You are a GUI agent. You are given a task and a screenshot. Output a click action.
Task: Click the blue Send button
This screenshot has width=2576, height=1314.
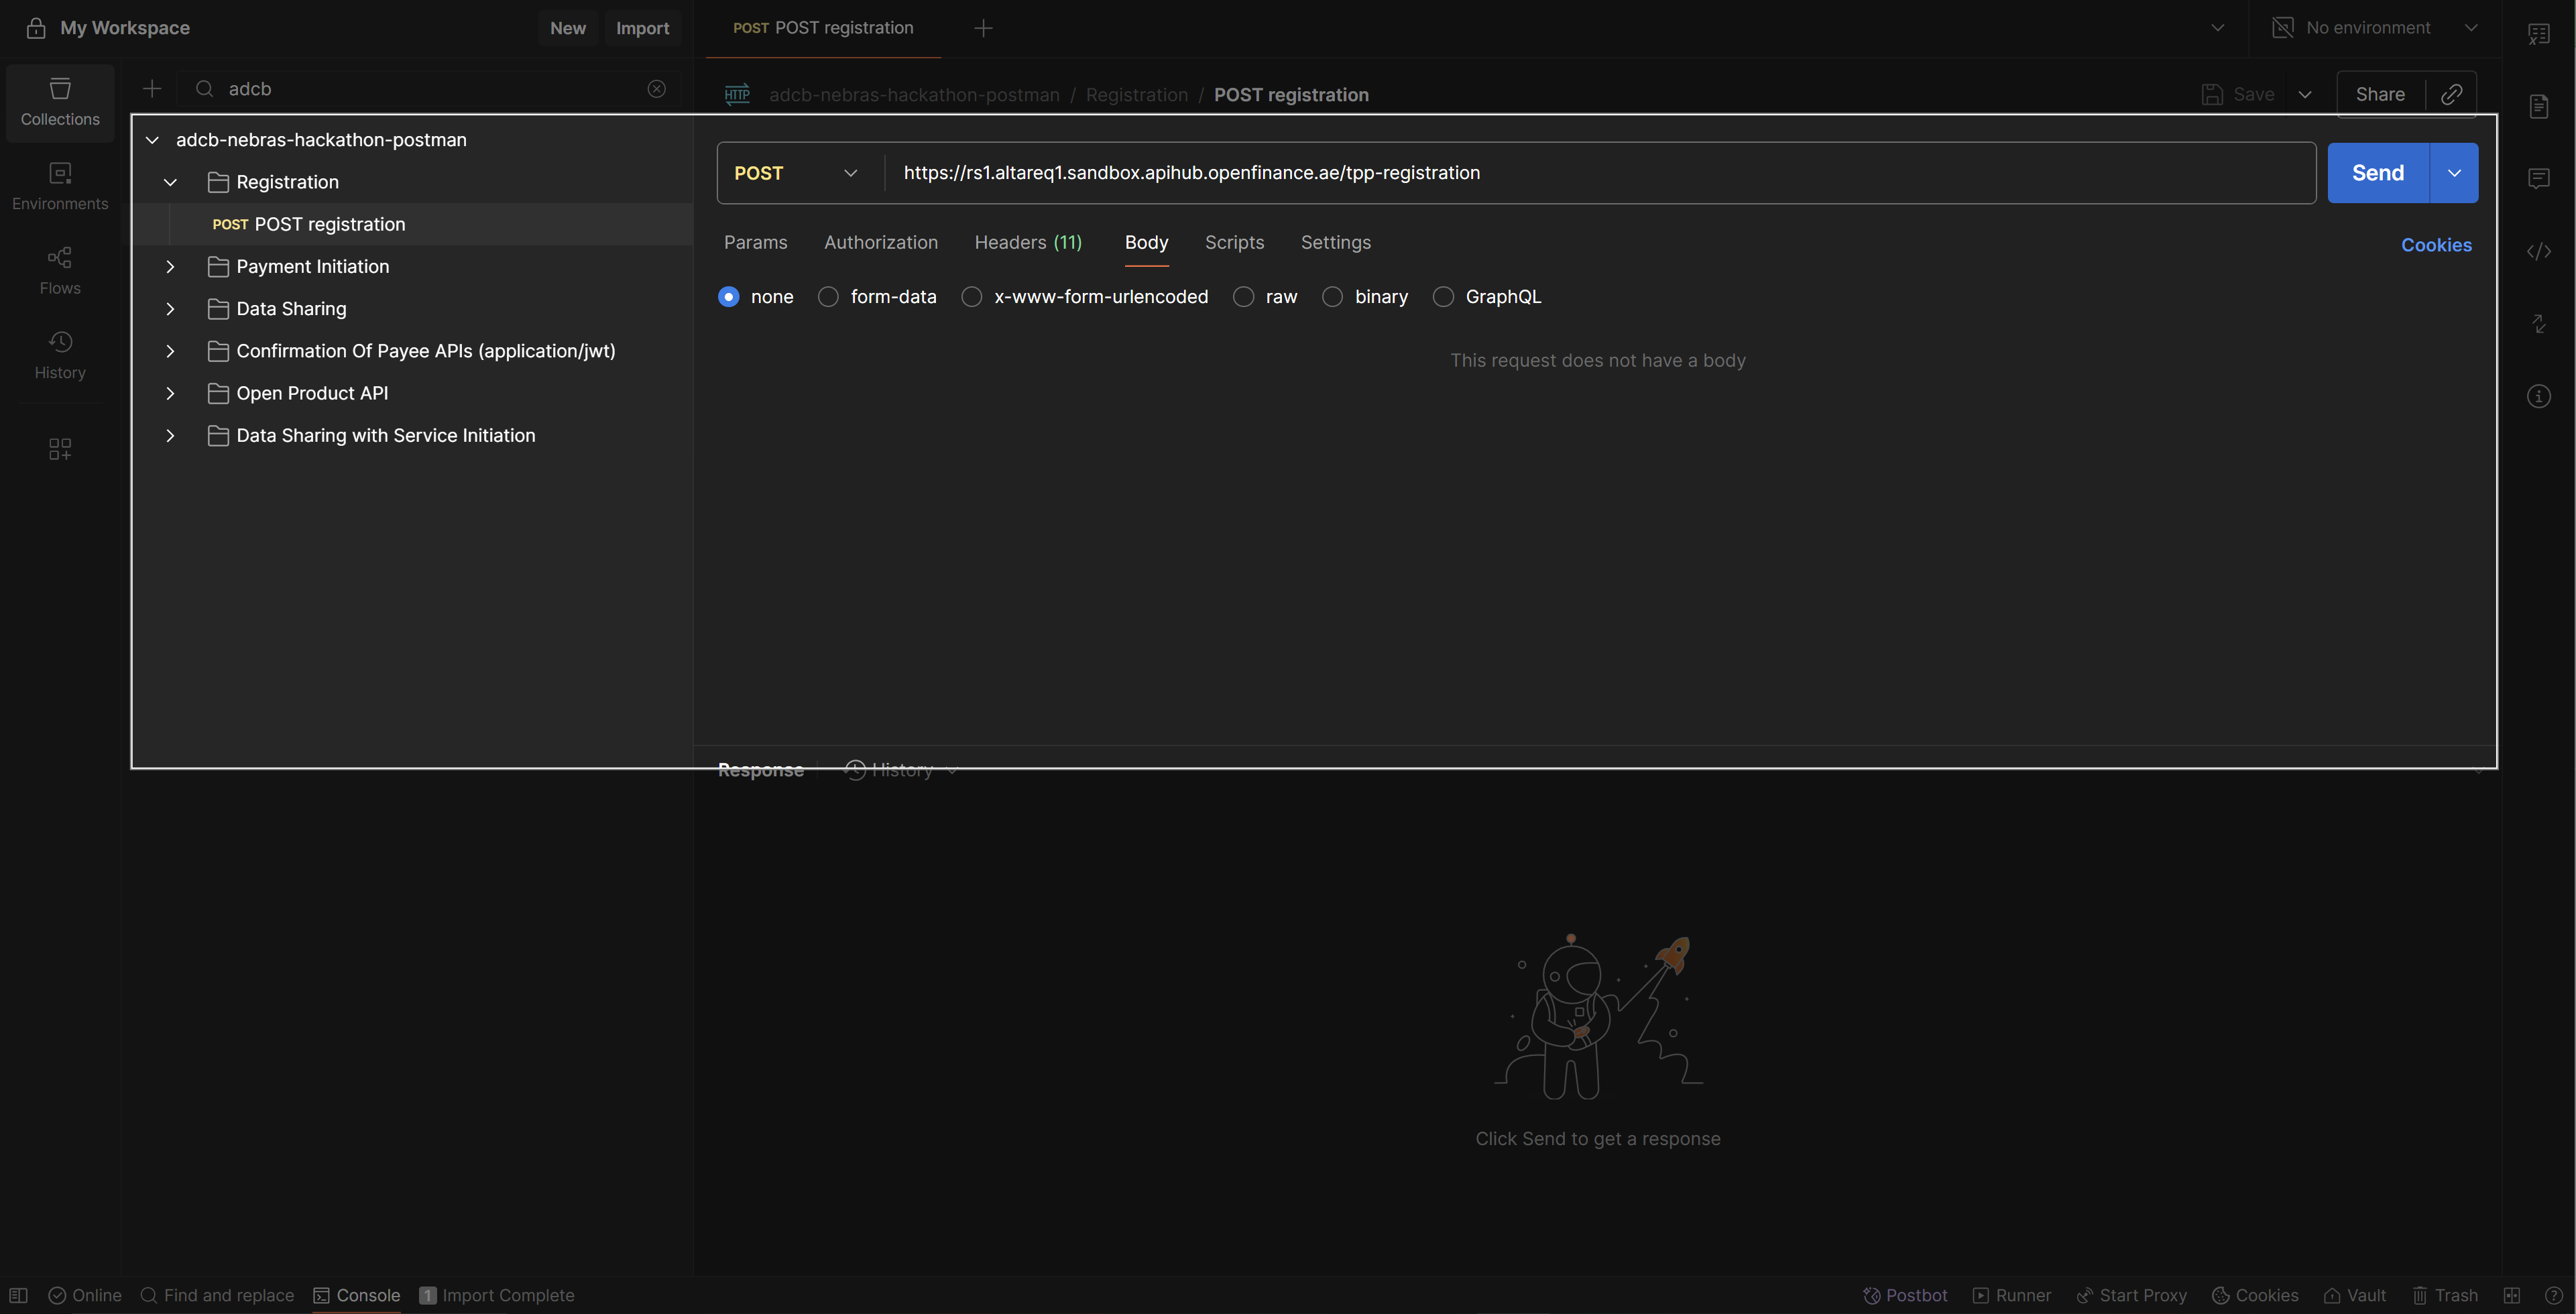pyautogui.click(x=2377, y=173)
